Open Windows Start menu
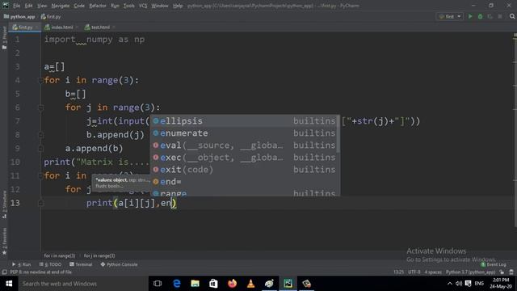This screenshot has height=291, width=517. point(9,284)
